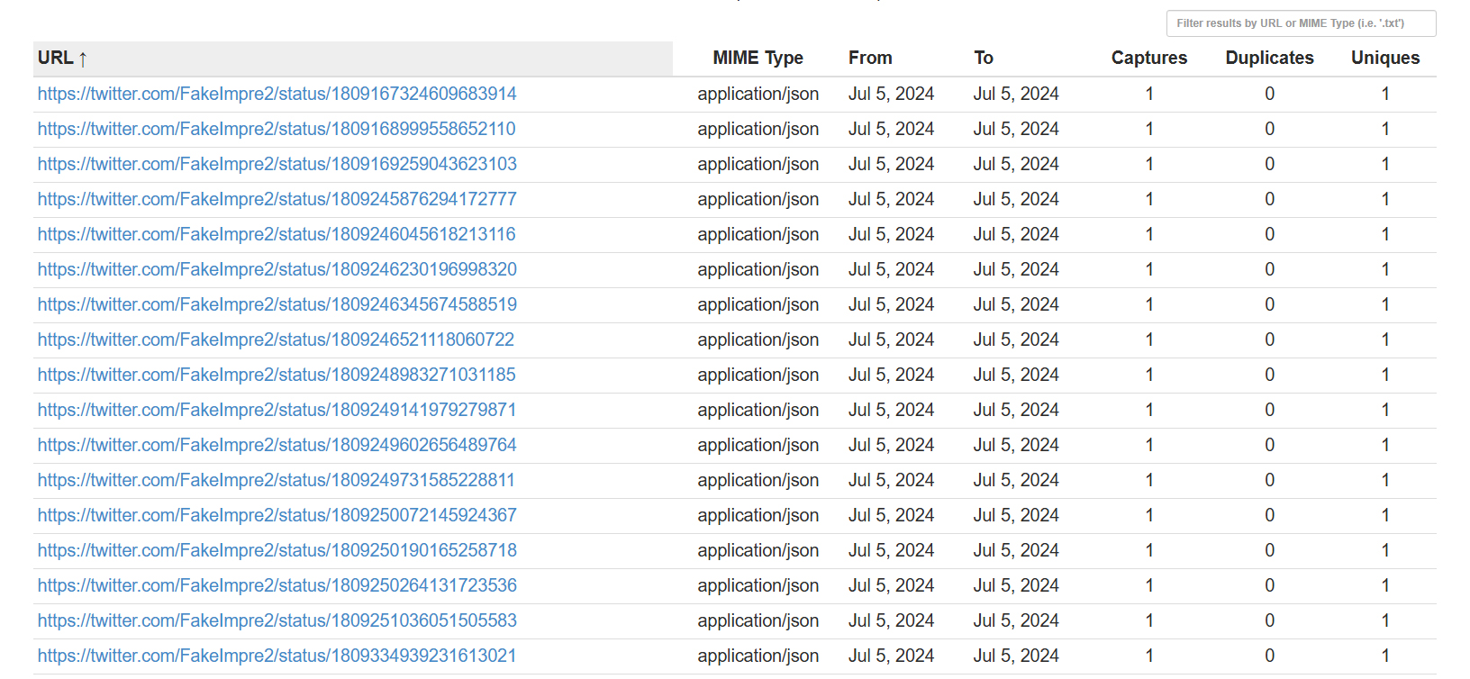The height and width of the screenshot is (679, 1470).
Task: Open the status link ending in 1809245876294172777
Action: coord(277,199)
